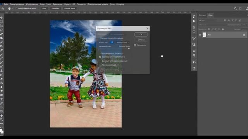Select the Move tool
Image resolution: width=248 pixels, height=139 pixels.
pyautogui.click(x=2, y=18)
